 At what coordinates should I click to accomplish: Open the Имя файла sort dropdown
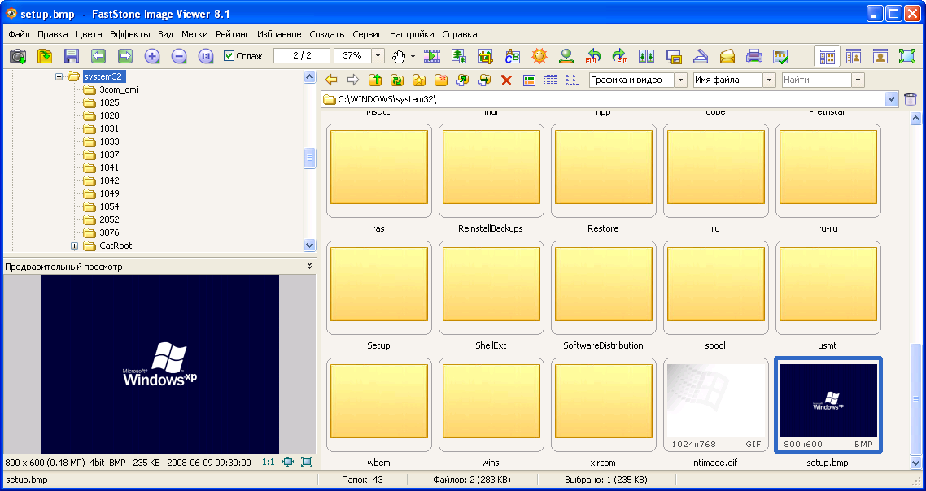pyautogui.click(x=769, y=80)
